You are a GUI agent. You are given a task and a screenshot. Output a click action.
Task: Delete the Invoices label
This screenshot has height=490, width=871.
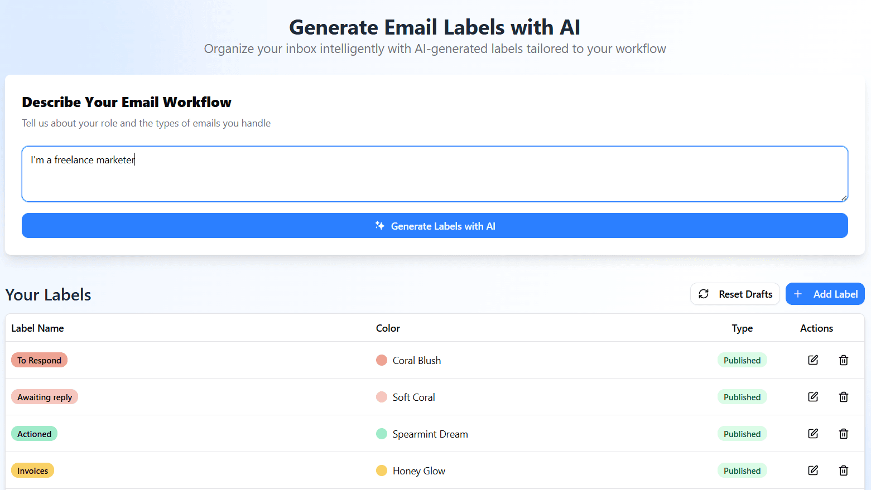pyautogui.click(x=844, y=470)
